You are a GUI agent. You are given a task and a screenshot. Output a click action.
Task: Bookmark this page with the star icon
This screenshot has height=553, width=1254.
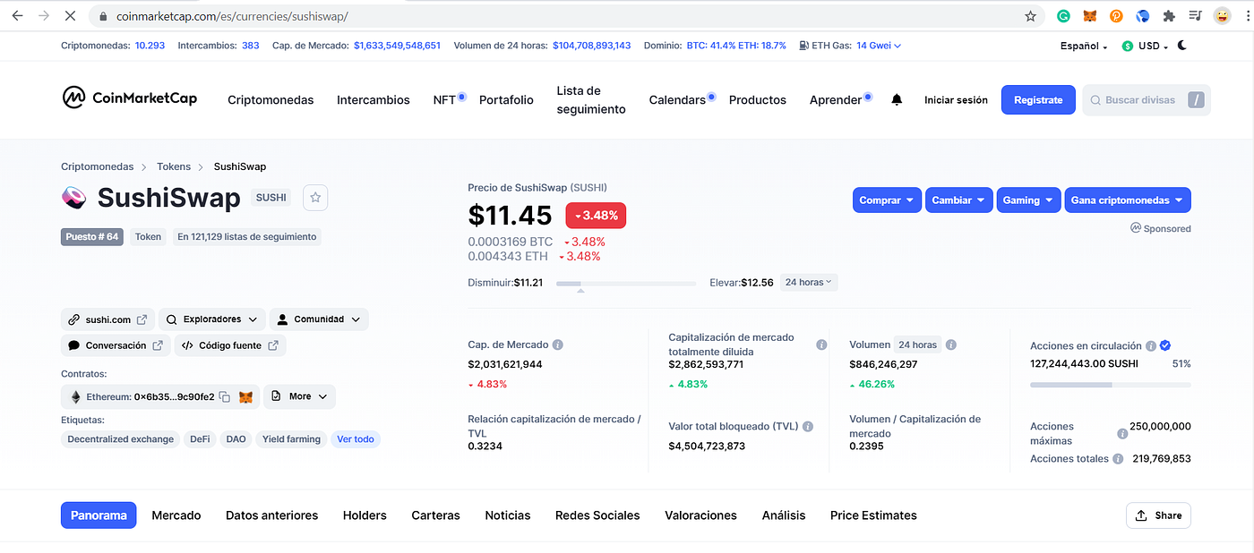(1031, 16)
